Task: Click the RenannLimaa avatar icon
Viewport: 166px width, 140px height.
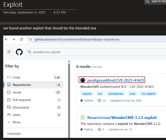Action: 83,118
